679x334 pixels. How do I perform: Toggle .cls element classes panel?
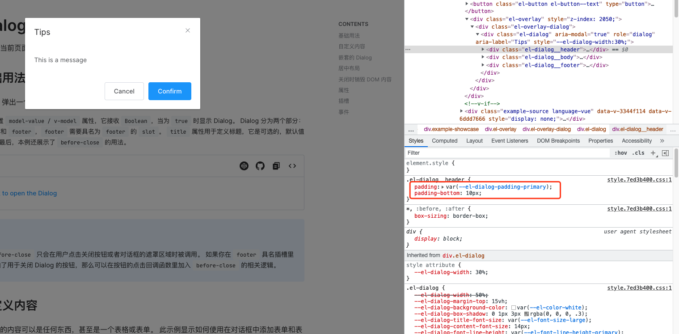[638, 153]
